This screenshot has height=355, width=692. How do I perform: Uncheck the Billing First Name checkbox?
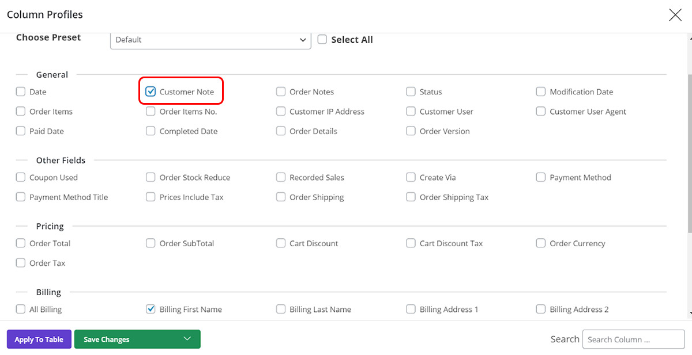[x=151, y=309]
